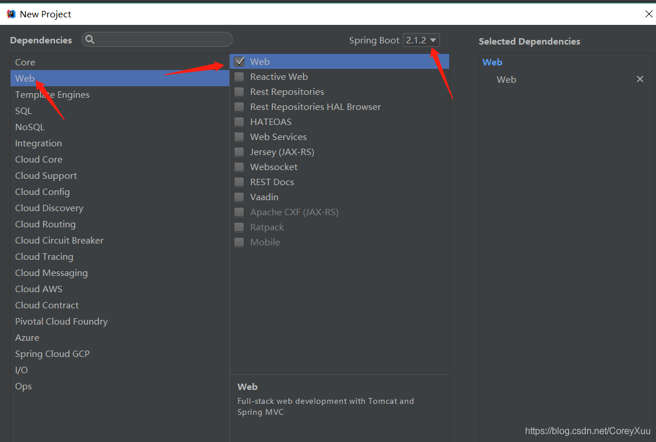This screenshot has width=656, height=442.
Task: Close the New Project dialog
Action: (648, 14)
